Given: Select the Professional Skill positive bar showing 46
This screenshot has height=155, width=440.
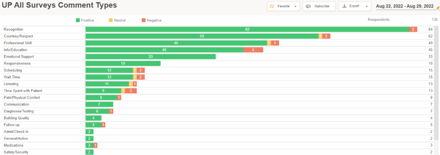Looking at the screenshot, I should point(176,43).
